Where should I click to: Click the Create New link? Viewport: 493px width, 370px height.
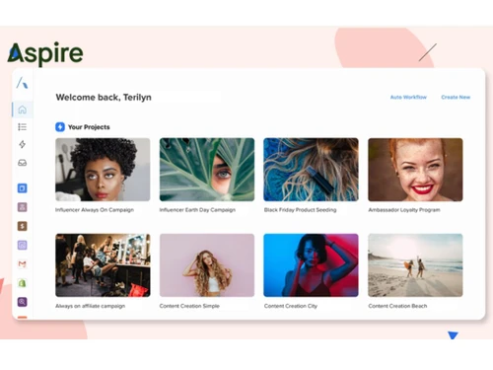456,97
